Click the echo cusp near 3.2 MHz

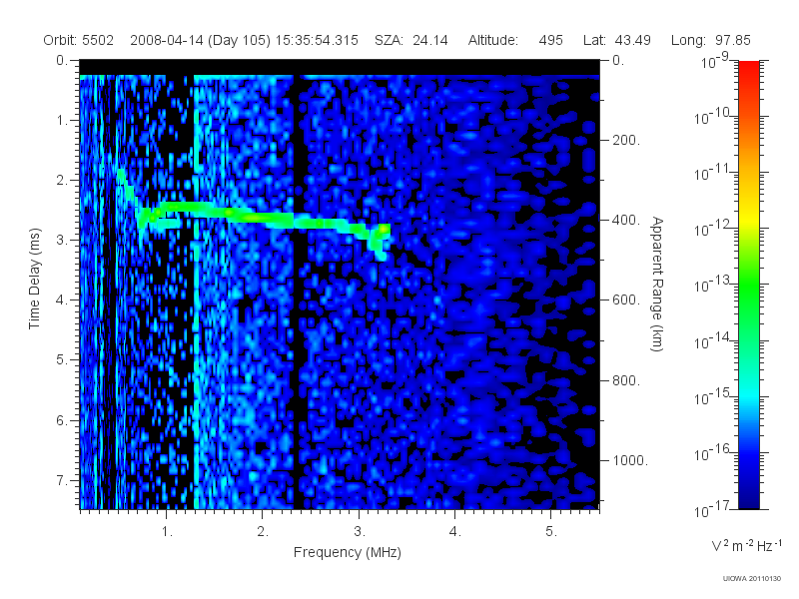380,240
